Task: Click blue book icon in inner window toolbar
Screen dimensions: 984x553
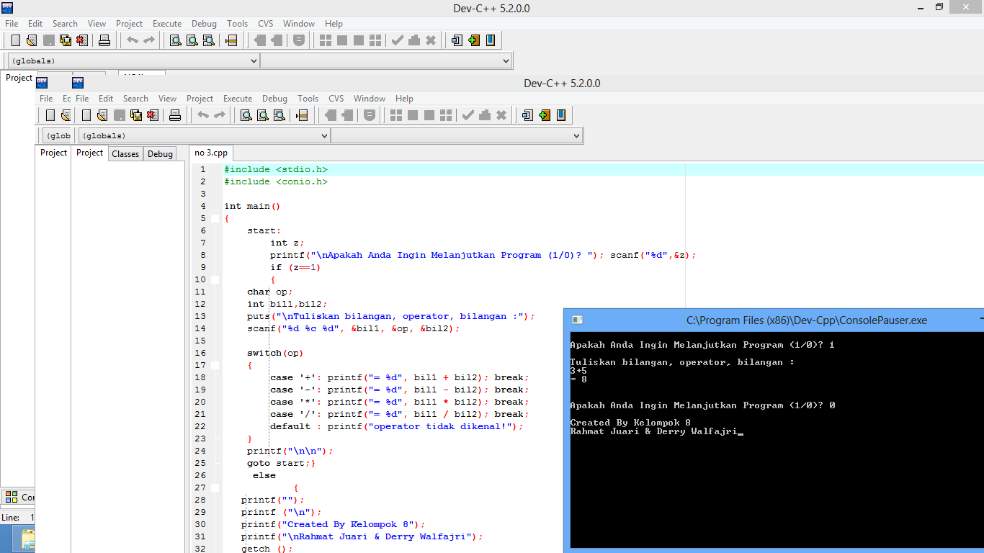Action: pos(561,115)
